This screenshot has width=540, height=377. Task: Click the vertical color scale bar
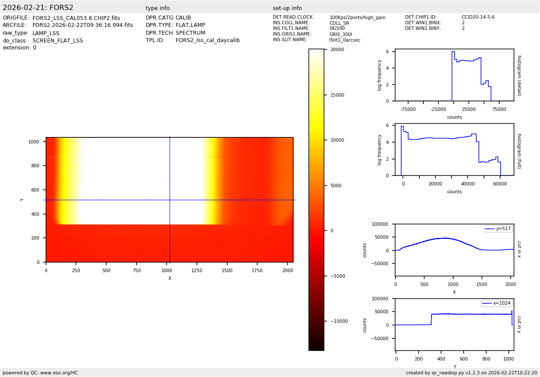coord(316,199)
